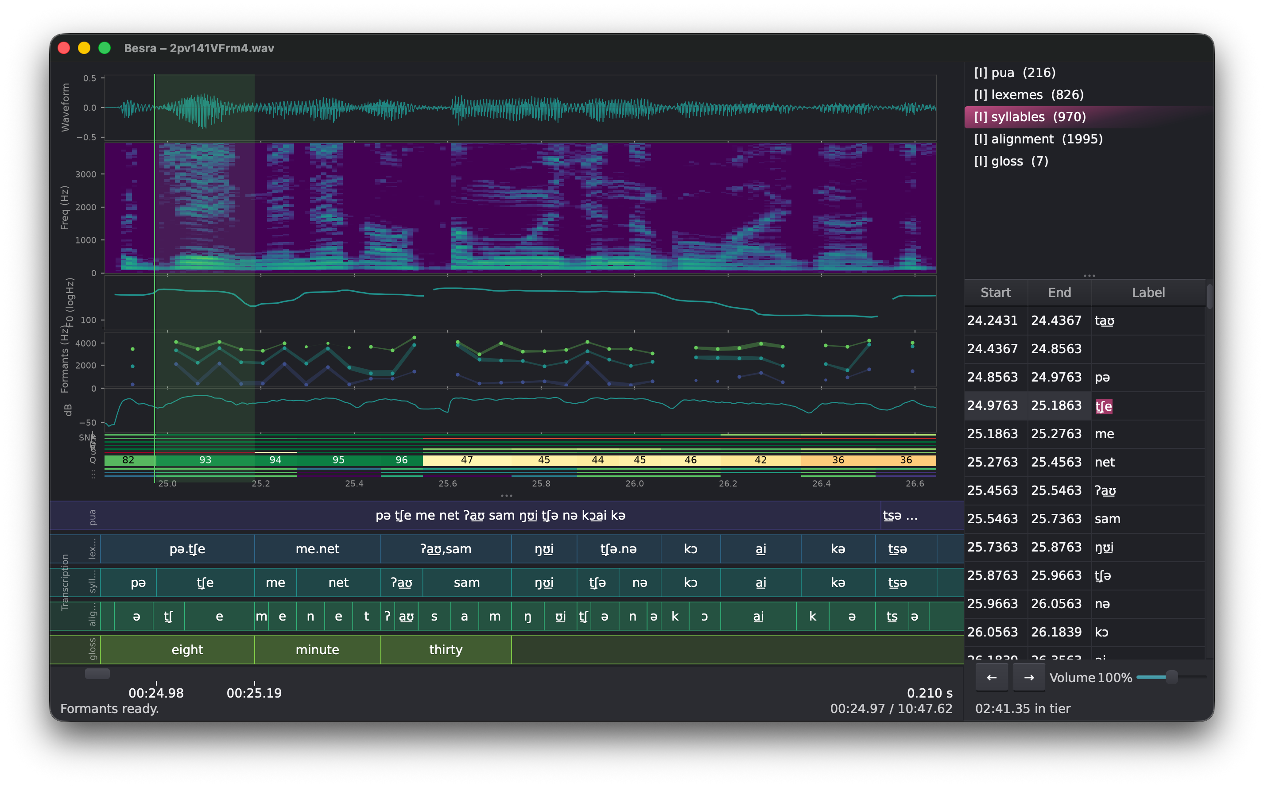The width and height of the screenshot is (1264, 787).
Task: Select lexeme interval pə.tʃe
Action: tap(177, 549)
